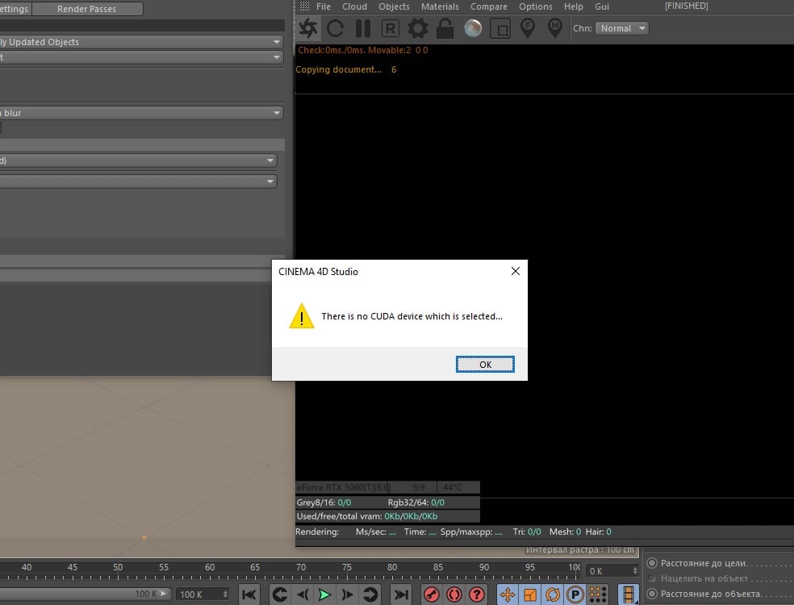Switch to the Render Passes tab

[87, 9]
